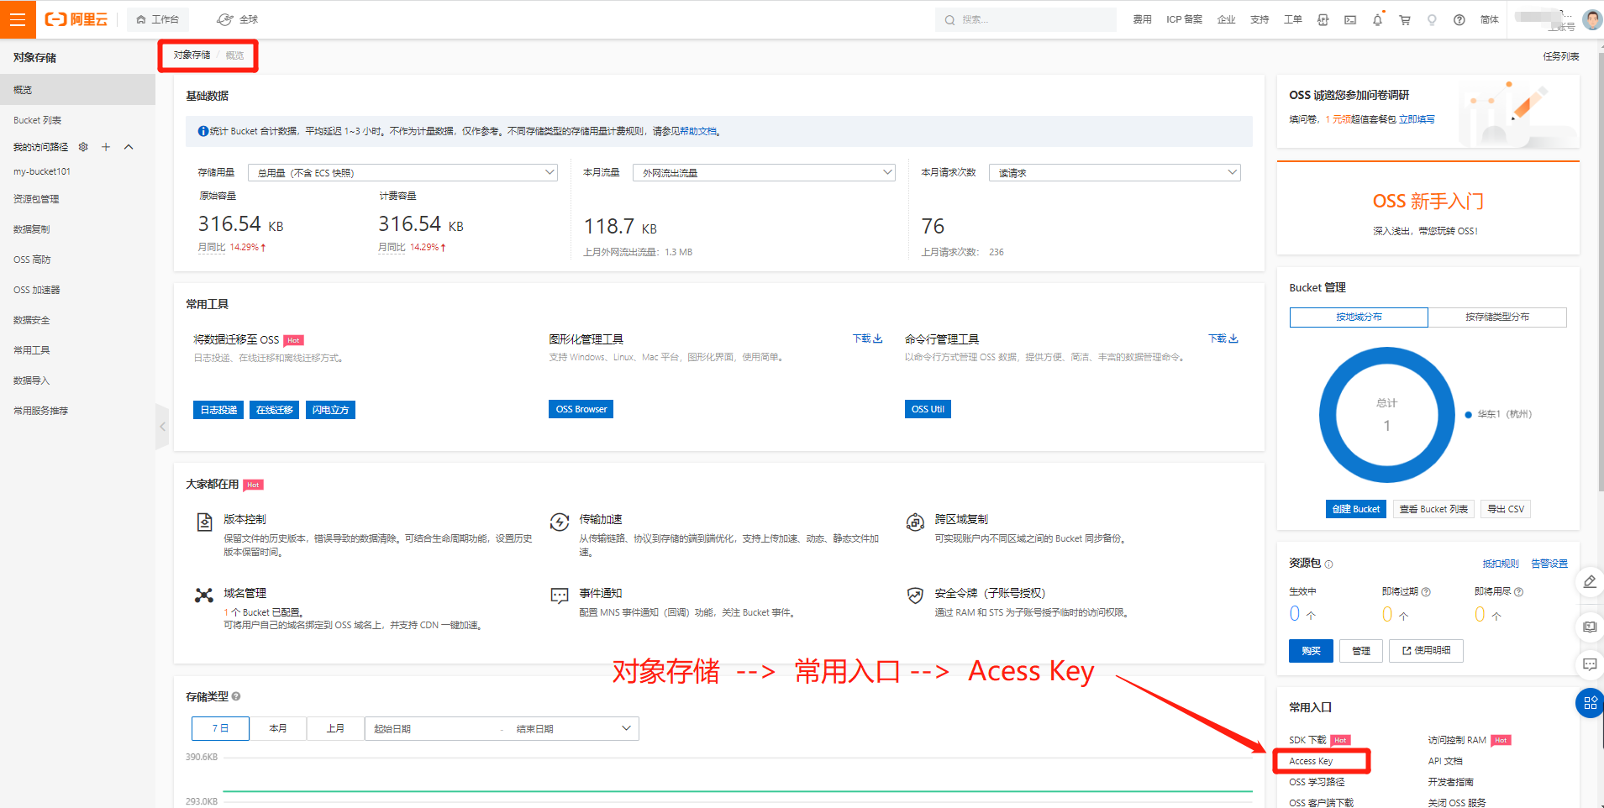Viewport: 1604px width, 808px height.
Task: Click the help icon beside 即将过期
Action: click(1426, 592)
